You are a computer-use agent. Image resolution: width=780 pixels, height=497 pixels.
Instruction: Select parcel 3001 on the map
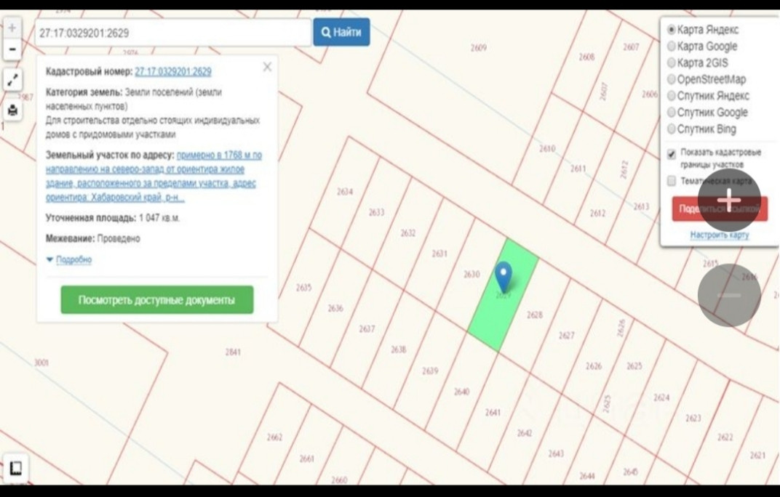(41, 363)
